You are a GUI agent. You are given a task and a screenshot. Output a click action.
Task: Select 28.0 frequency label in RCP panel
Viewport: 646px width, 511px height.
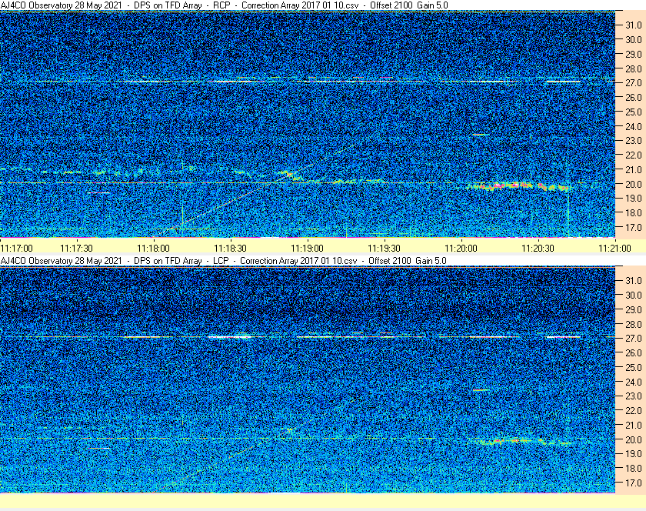tap(634, 68)
